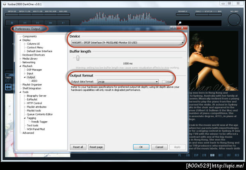
Task: Select the Shell Integration page
Action: [x=32, y=88]
